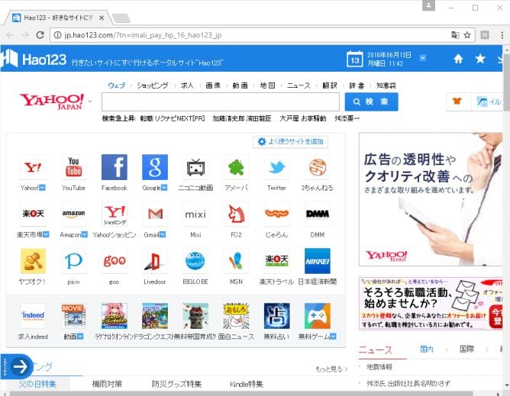Open the FC2 unicorn icon
510x396 pixels.
(x=236, y=214)
